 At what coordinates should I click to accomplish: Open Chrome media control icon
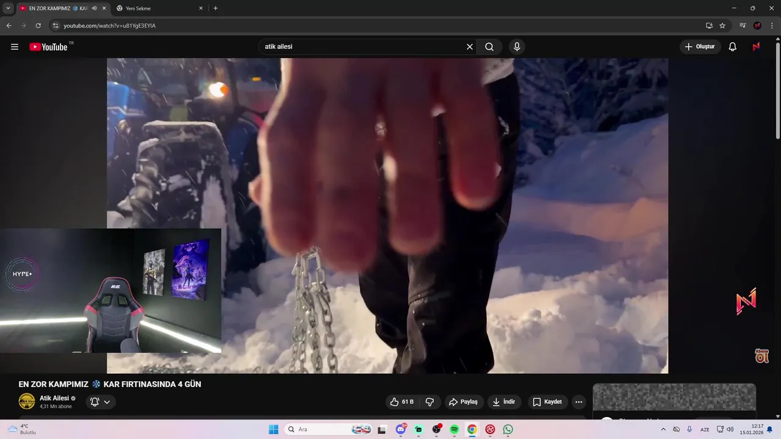click(743, 26)
